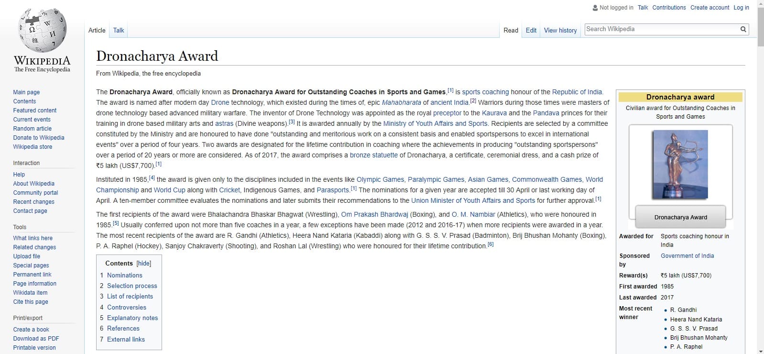Click inside the Search Wikipedia field
Image resolution: width=764 pixels, height=354 pixels.
click(660, 29)
